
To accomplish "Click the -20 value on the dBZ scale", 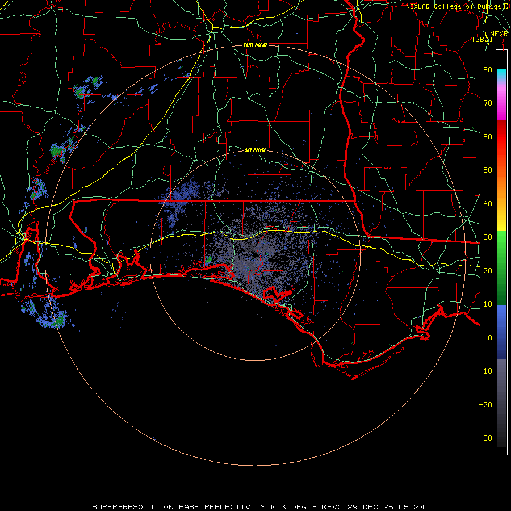I will [x=485, y=405].
